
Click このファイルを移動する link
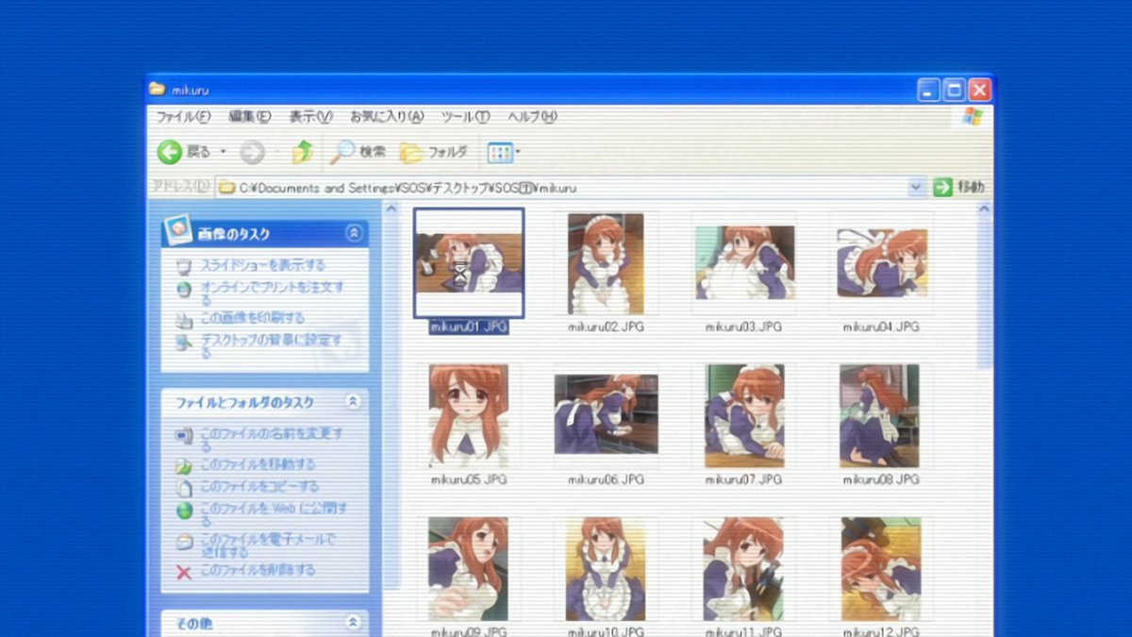tap(258, 465)
